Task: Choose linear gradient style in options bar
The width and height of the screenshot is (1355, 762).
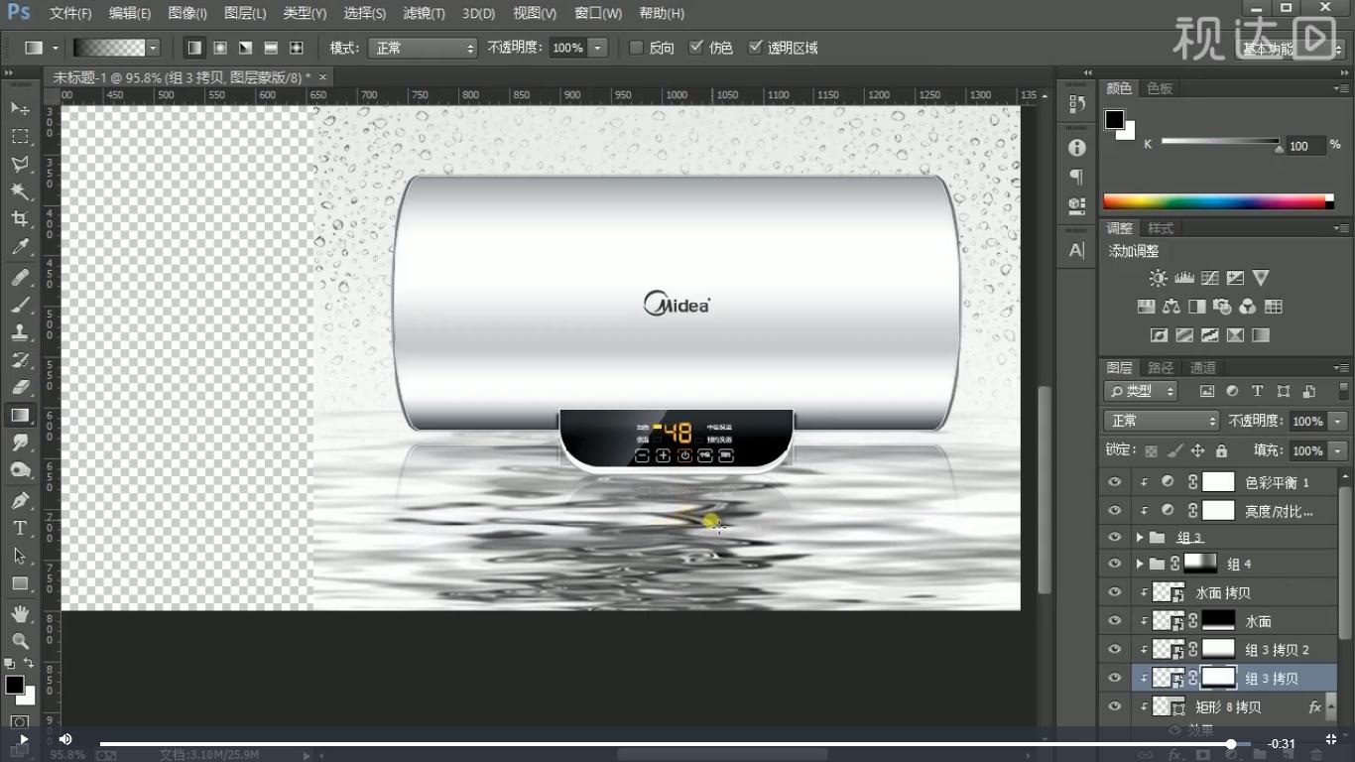Action: [194, 48]
